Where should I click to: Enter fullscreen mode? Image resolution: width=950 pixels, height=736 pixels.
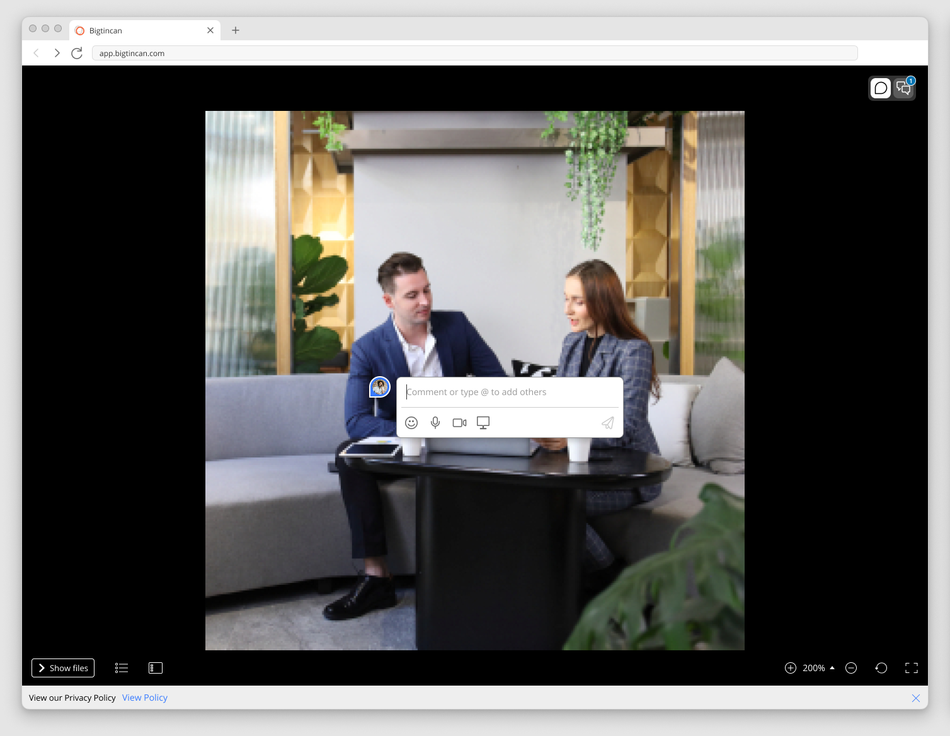coord(912,668)
